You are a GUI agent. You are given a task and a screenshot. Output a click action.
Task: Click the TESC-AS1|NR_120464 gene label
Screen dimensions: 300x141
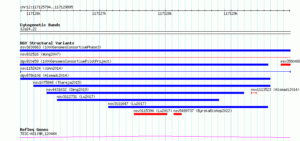click(x=38, y=134)
